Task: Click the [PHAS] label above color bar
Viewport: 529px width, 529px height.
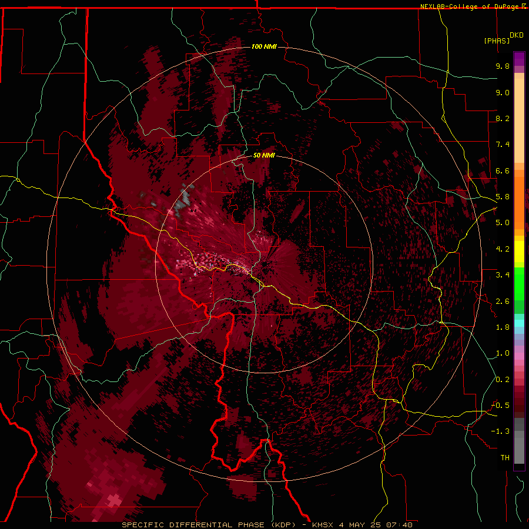Action: point(497,41)
